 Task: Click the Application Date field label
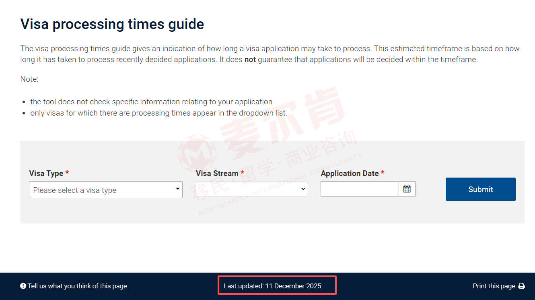click(350, 174)
